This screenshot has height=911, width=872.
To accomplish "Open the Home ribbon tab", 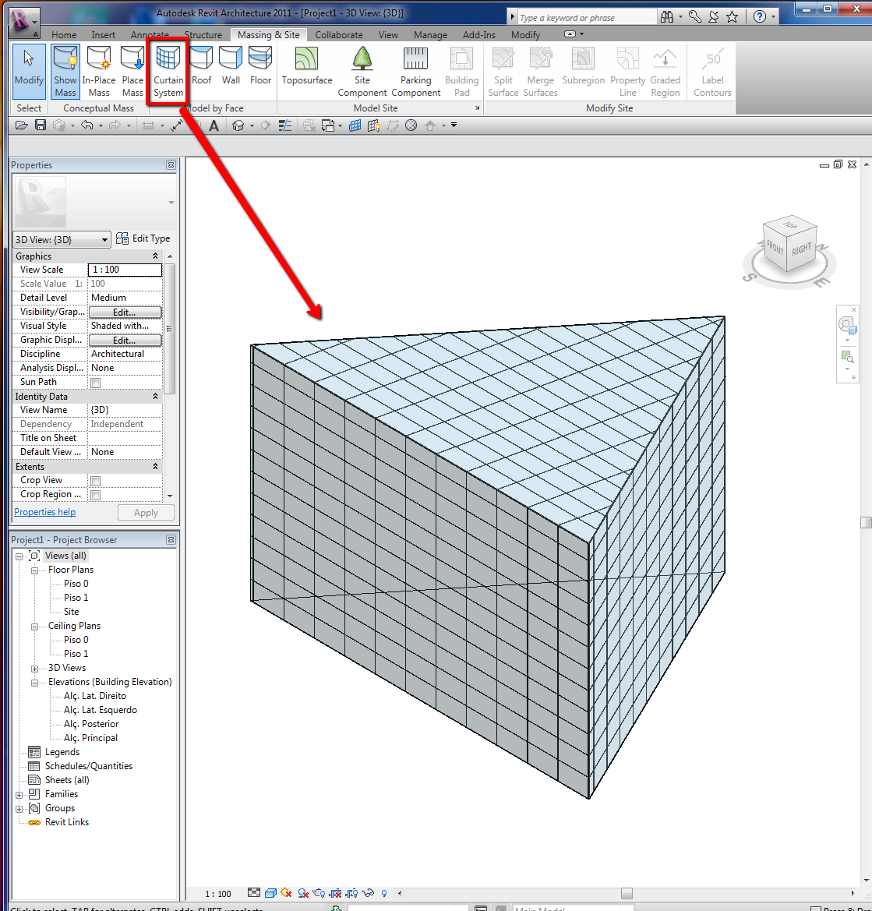I will (x=63, y=35).
